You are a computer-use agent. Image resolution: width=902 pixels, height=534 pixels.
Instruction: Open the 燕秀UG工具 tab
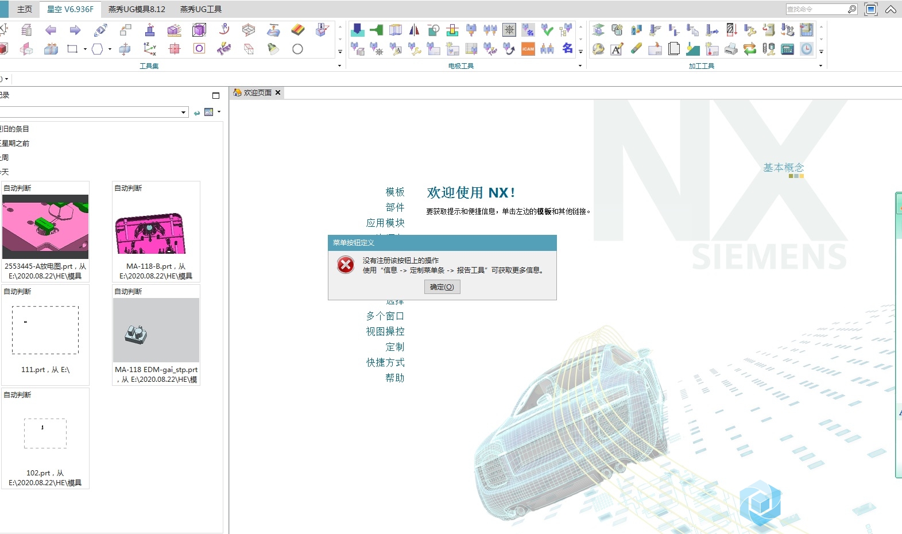point(201,9)
